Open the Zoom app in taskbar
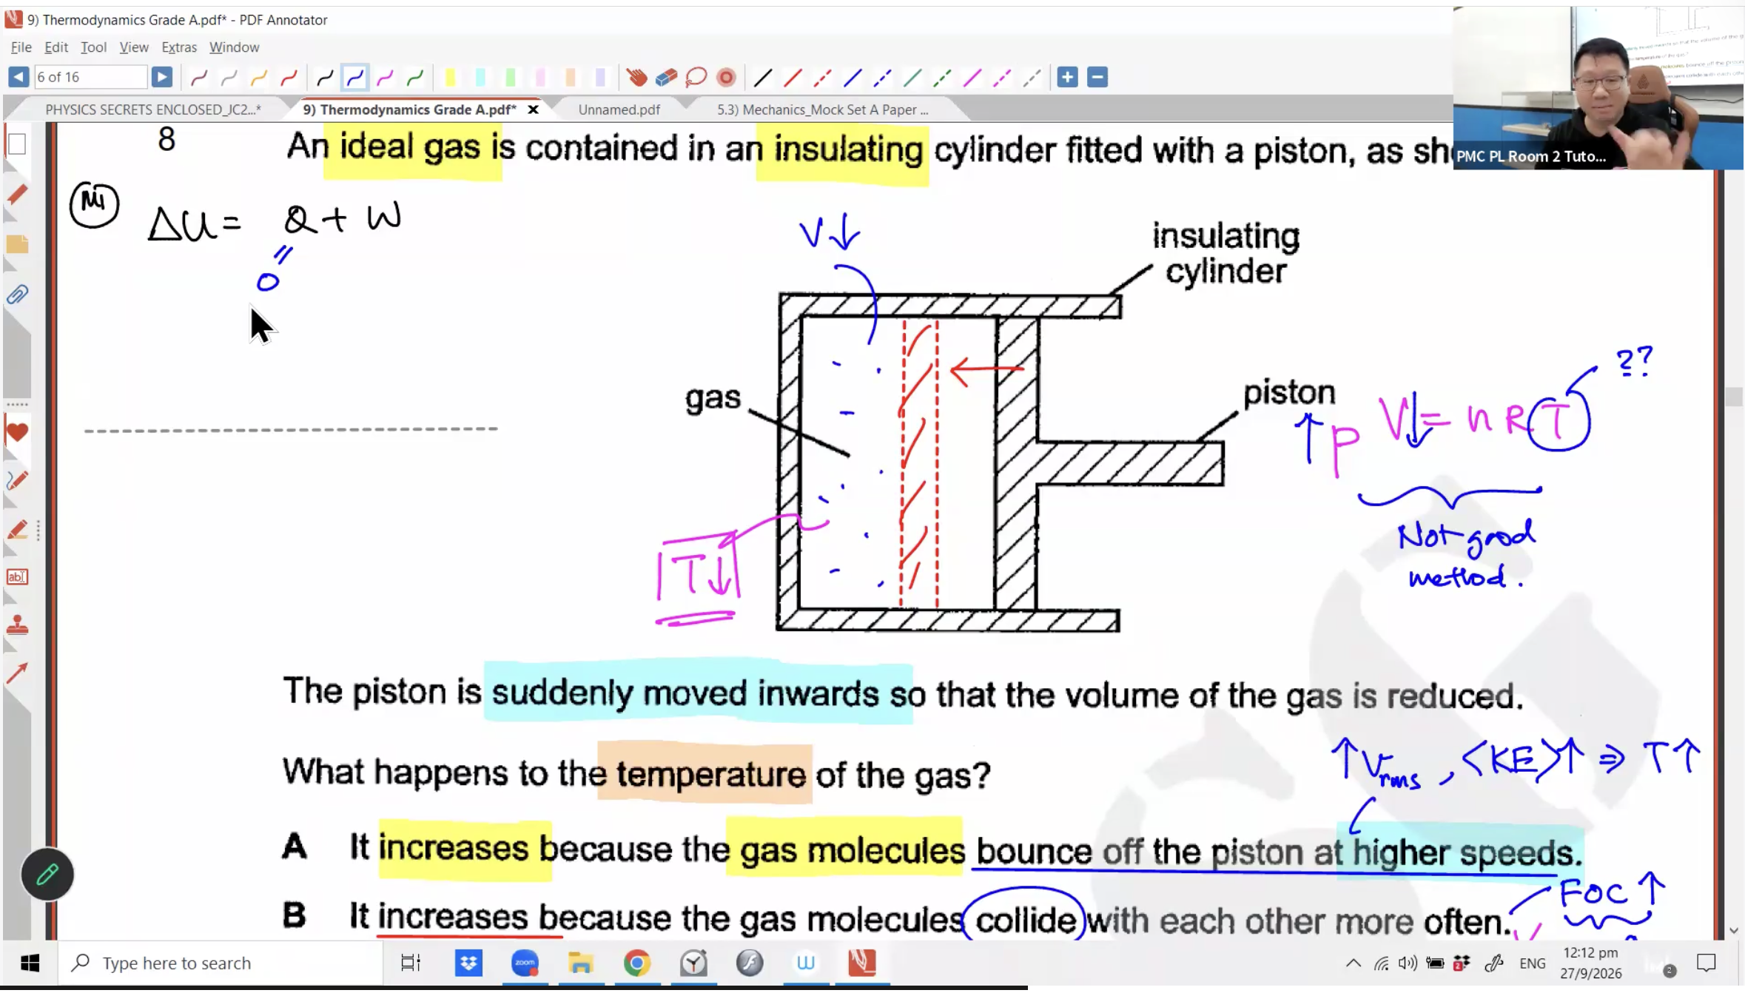This screenshot has width=1745, height=993. point(525,963)
